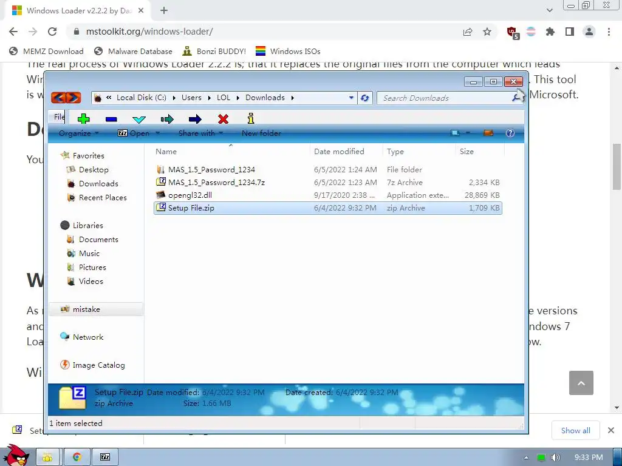Select the MAS_1.5_Password_1234.7z archive
Screen dimensions: 622x466
pos(327,182)
